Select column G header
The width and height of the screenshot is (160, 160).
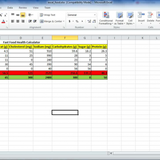[85, 38]
